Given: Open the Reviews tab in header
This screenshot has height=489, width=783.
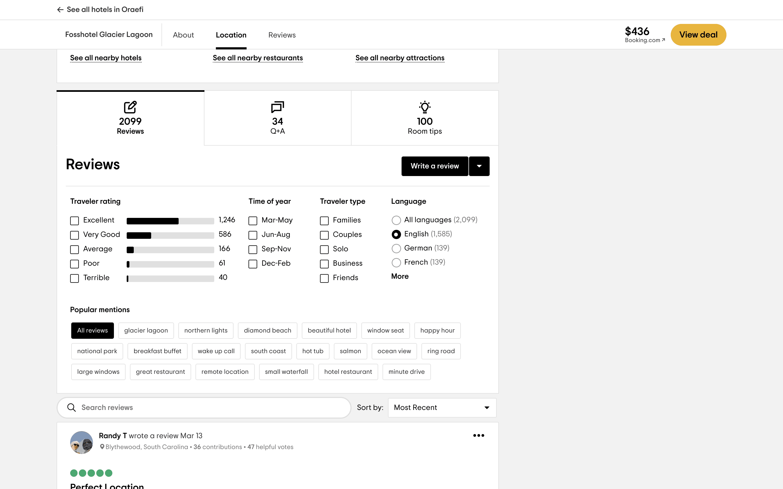Looking at the screenshot, I should 282,35.
